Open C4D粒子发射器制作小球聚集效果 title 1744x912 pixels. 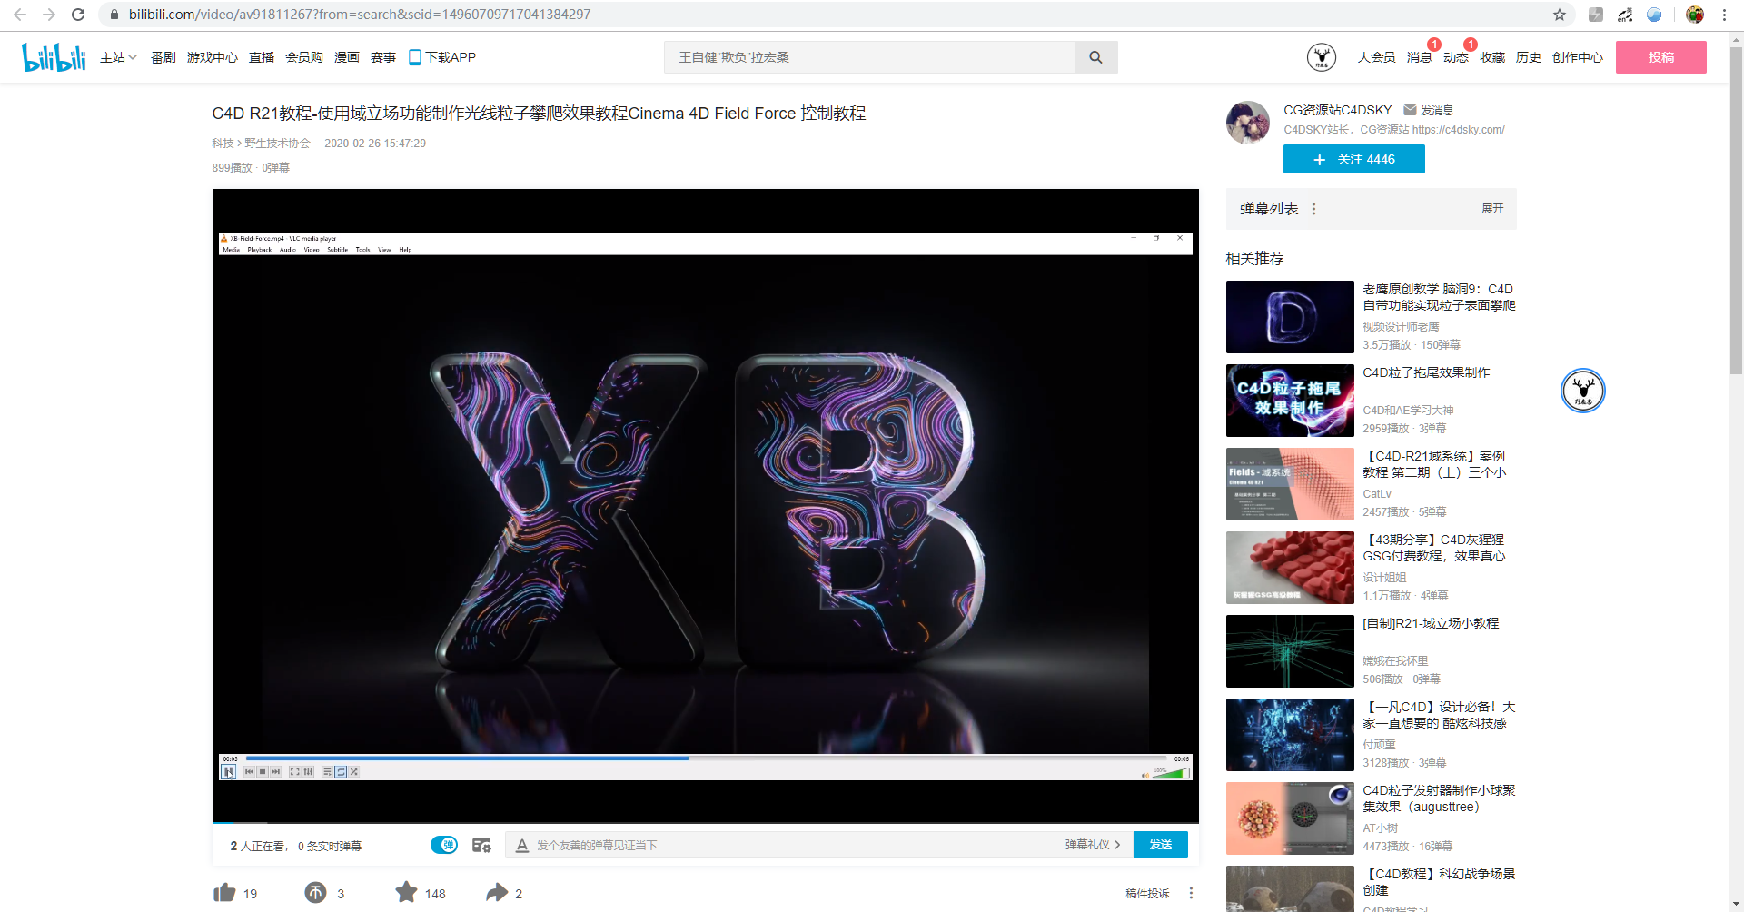[1439, 798]
